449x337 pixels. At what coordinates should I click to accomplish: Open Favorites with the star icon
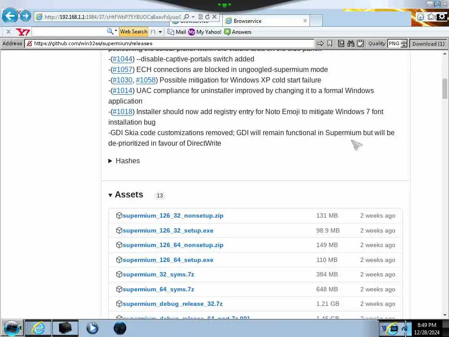pyautogui.click(x=431, y=17)
